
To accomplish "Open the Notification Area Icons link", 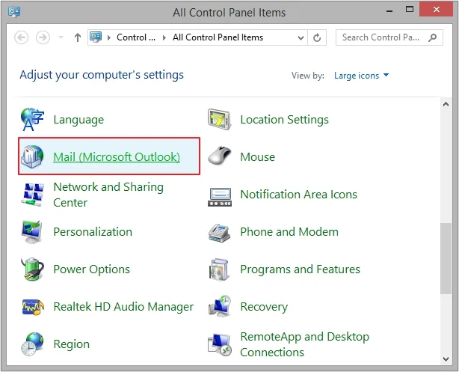I will click(298, 195).
